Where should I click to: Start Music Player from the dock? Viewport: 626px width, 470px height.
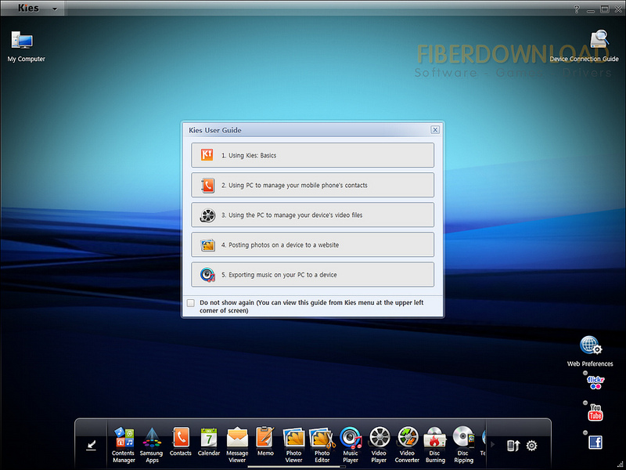(351, 444)
